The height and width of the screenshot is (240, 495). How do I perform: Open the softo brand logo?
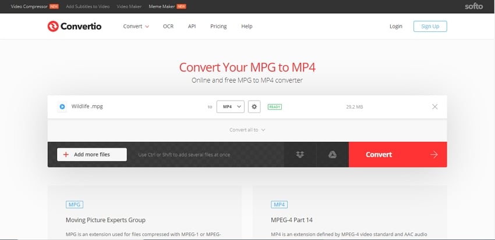[x=473, y=6]
